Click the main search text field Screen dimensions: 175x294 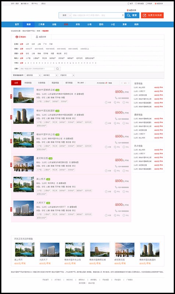pyautogui.click(x=97, y=15)
